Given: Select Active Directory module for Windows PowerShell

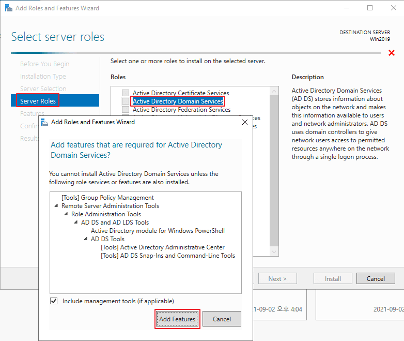Looking at the screenshot, I should (158, 230).
